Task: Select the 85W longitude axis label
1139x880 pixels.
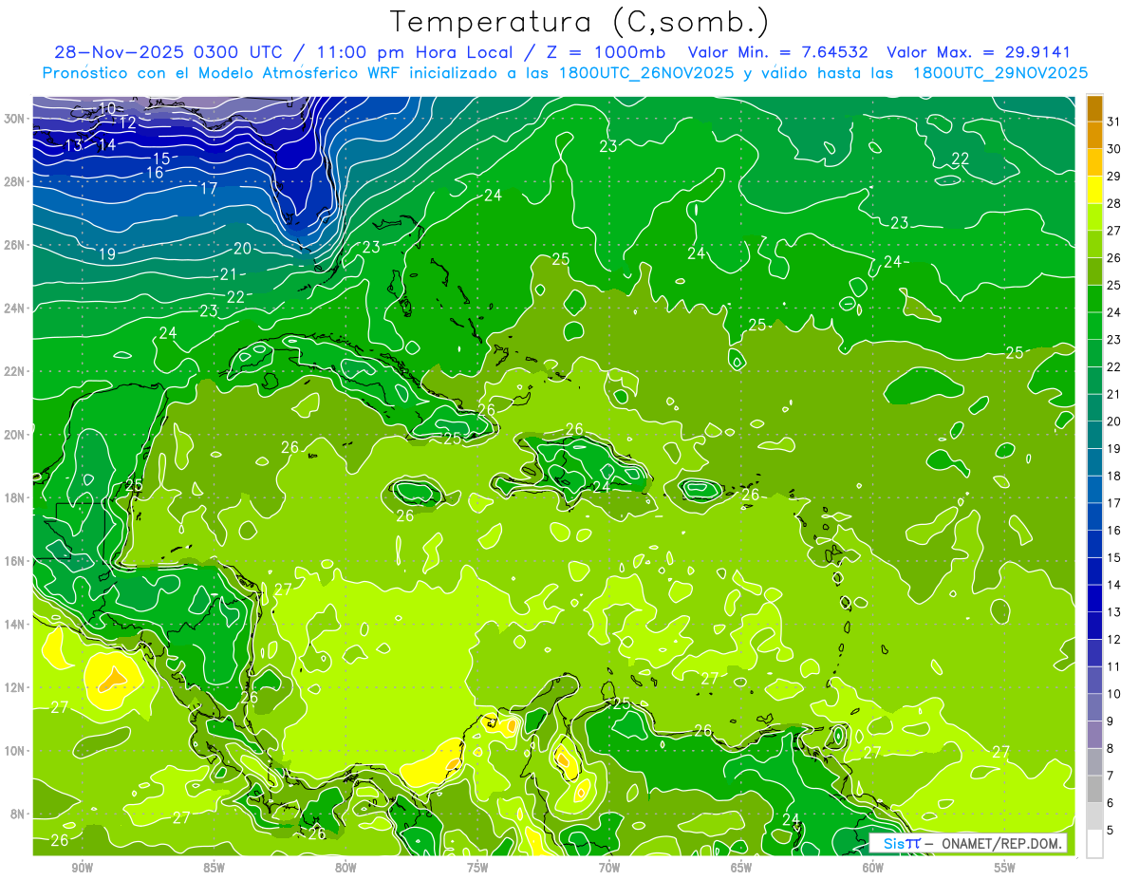Action: [x=214, y=868]
